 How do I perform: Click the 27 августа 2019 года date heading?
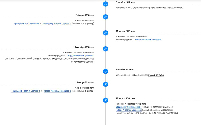coord(125,99)
